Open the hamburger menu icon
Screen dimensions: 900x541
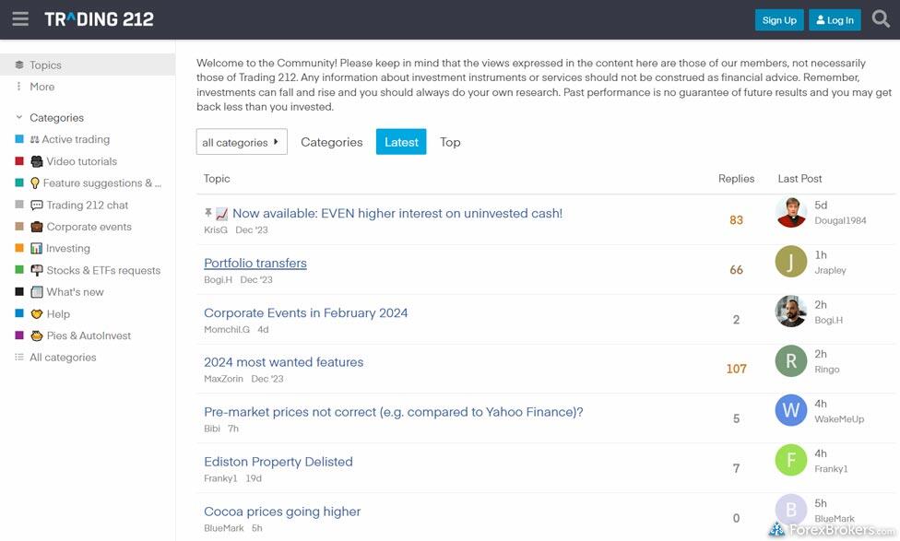[x=20, y=19]
